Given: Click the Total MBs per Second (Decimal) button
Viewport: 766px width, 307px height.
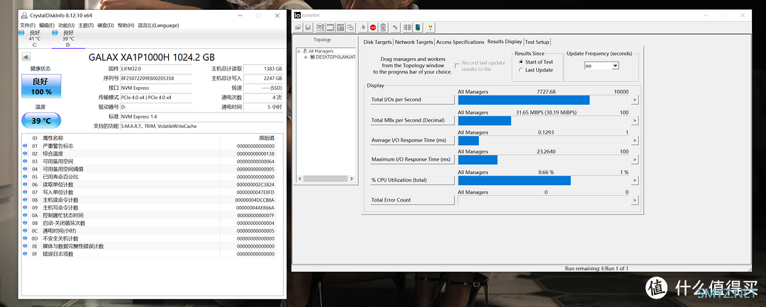Looking at the screenshot, I should click(x=412, y=120).
